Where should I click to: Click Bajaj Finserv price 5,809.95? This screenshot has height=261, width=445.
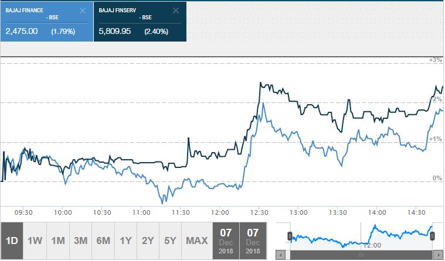pos(115,31)
